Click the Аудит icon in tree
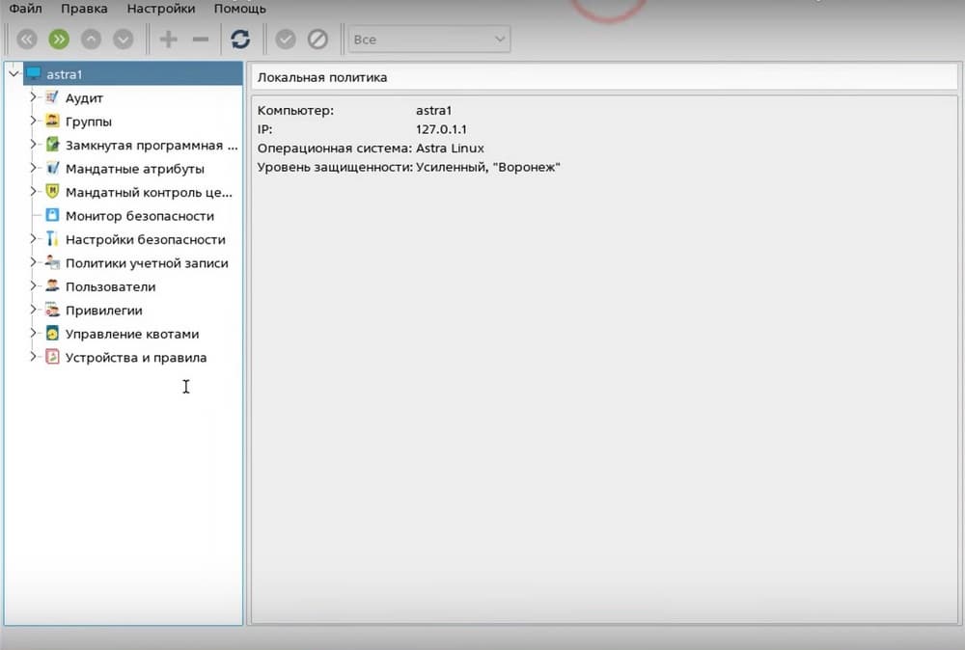Screen dimensions: 965x650 (52, 97)
